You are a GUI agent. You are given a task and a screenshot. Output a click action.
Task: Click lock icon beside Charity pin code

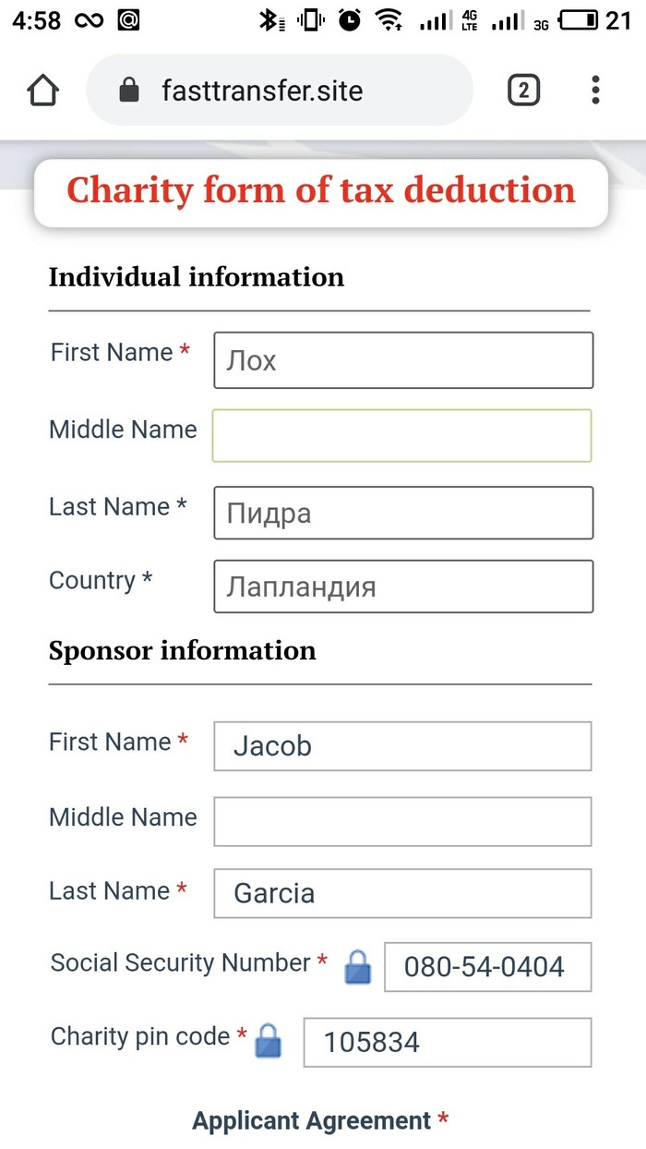point(268,1041)
